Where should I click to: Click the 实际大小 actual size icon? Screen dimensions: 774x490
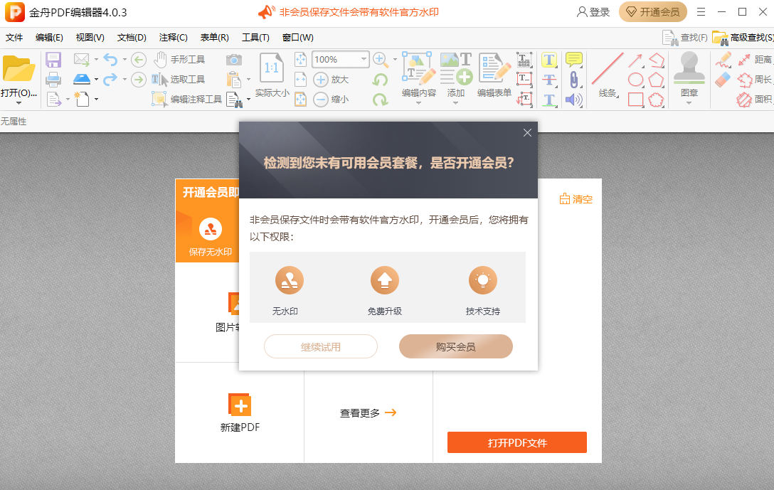point(272,68)
